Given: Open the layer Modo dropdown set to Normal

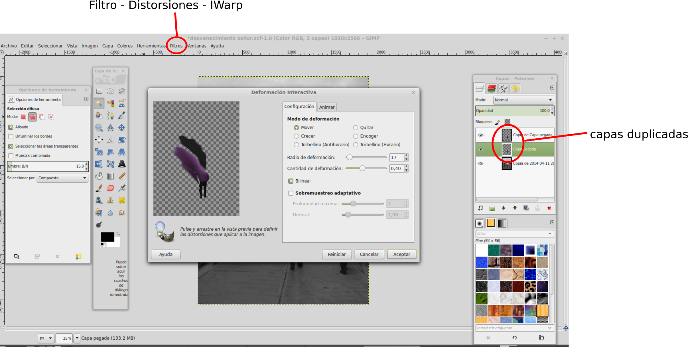Looking at the screenshot, I should click(523, 100).
